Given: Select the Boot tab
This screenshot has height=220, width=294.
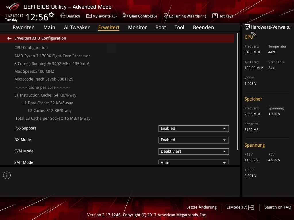Looking at the screenshot, I should coord(160,27).
